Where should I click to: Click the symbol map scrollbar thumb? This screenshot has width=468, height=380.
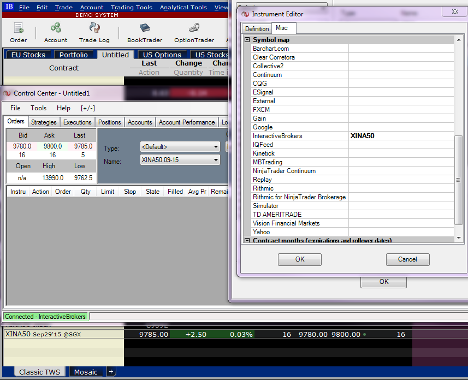(x=458, y=180)
